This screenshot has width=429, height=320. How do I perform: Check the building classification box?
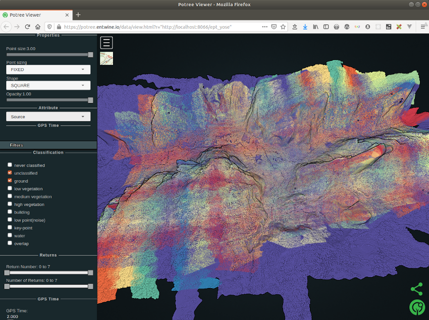point(10,211)
